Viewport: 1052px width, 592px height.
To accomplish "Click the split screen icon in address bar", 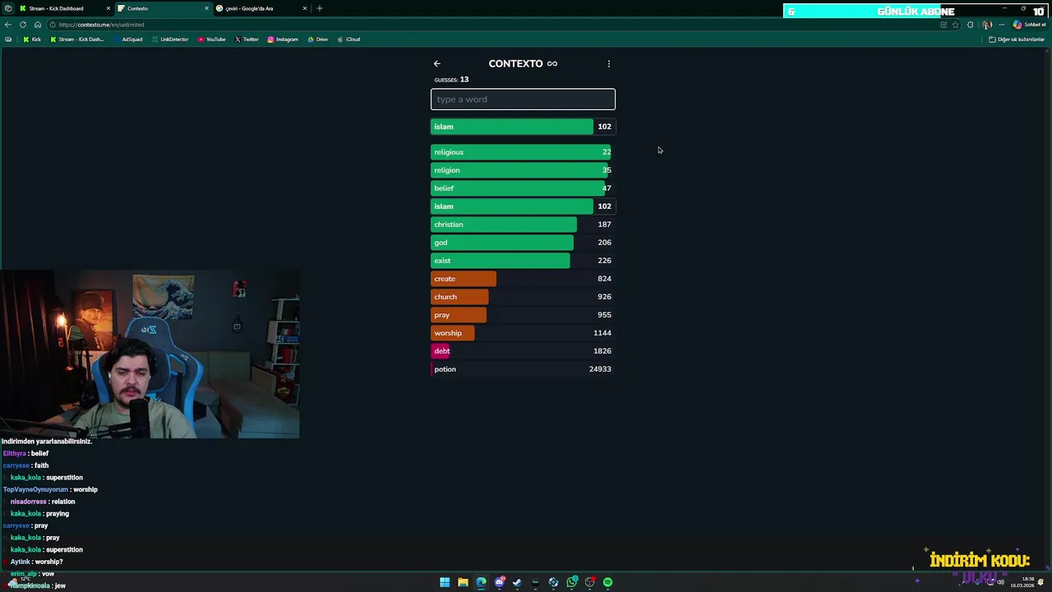I will pos(944,25).
